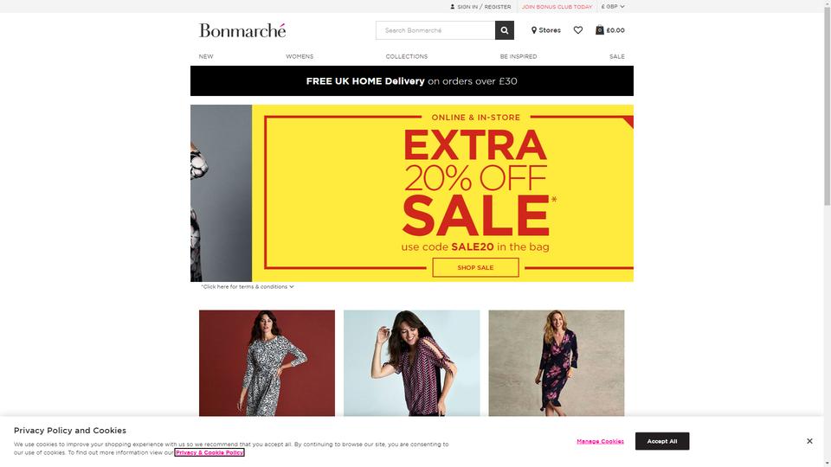Screen dimensions: 831x467
Task: Click the Bonmarché logo
Action: coord(242,30)
